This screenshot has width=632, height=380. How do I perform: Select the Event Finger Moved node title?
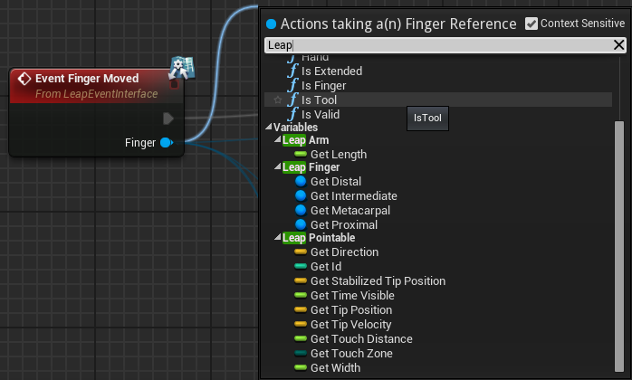[x=87, y=78]
